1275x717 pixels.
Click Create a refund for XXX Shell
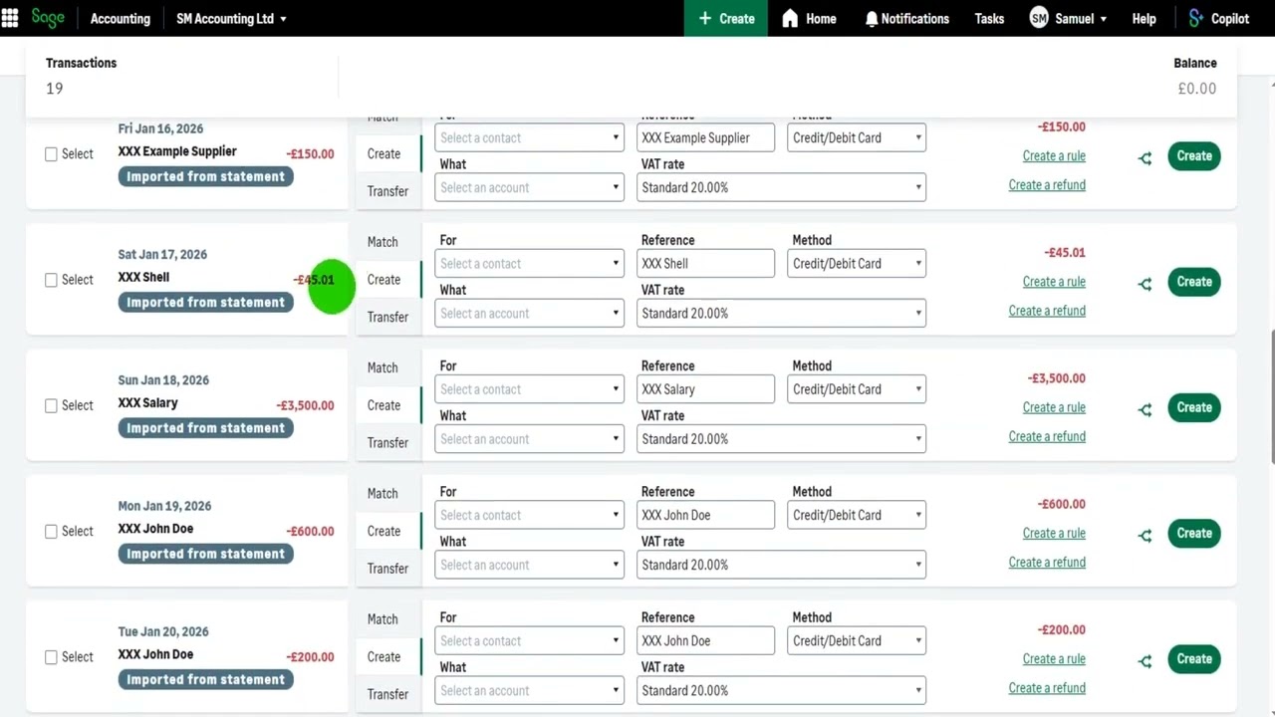pos(1047,311)
